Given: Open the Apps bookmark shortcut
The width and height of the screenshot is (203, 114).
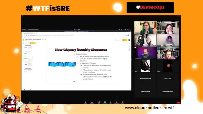Looking at the screenshot, I should [24, 37].
